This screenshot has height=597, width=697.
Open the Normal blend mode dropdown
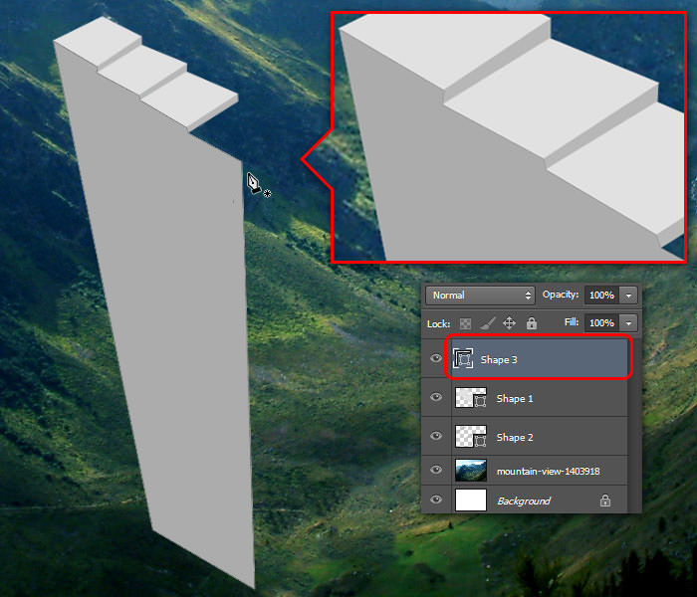click(x=480, y=296)
